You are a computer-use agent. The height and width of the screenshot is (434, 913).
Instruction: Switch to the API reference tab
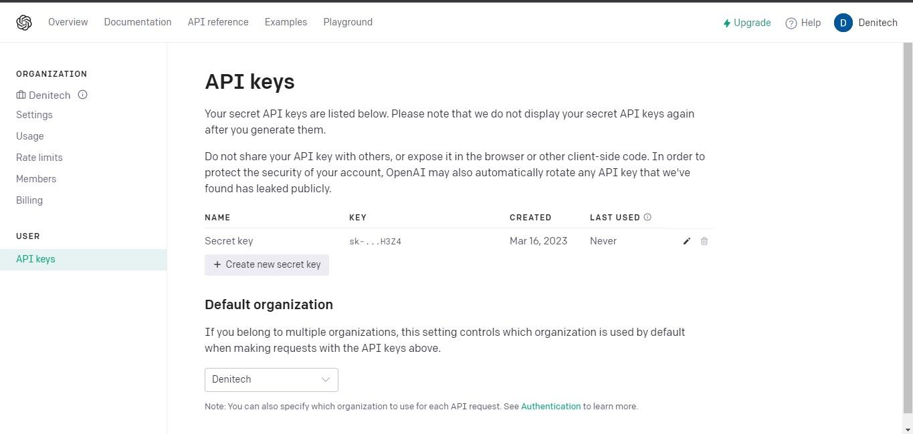(218, 22)
